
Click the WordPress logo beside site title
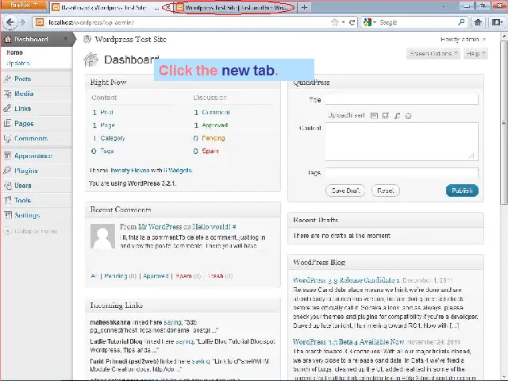pos(87,39)
